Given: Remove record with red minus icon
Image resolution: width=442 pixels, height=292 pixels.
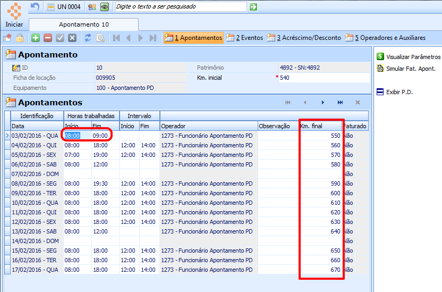Looking at the screenshot, I should coord(48,38).
